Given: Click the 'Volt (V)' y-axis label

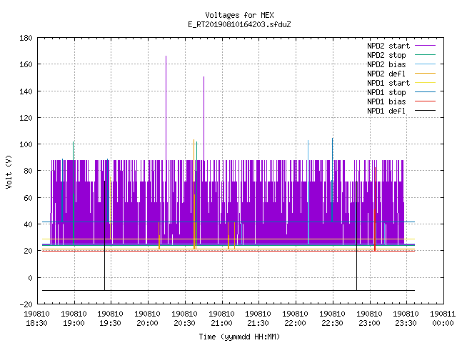Looking at the screenshot, I should click(9, 171).
